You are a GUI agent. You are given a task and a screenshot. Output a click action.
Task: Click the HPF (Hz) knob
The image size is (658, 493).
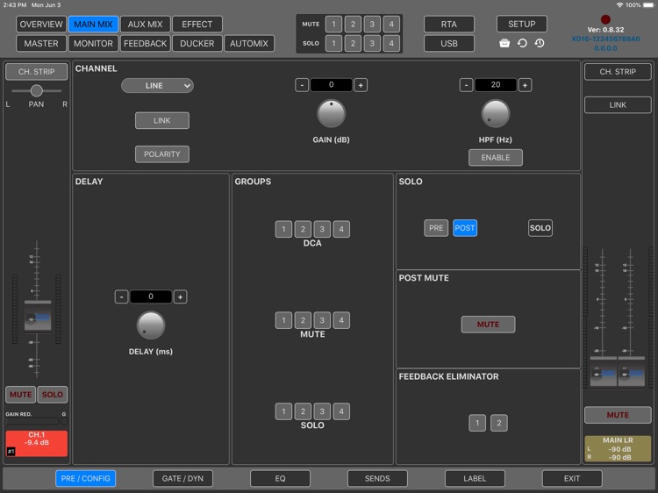496,113
